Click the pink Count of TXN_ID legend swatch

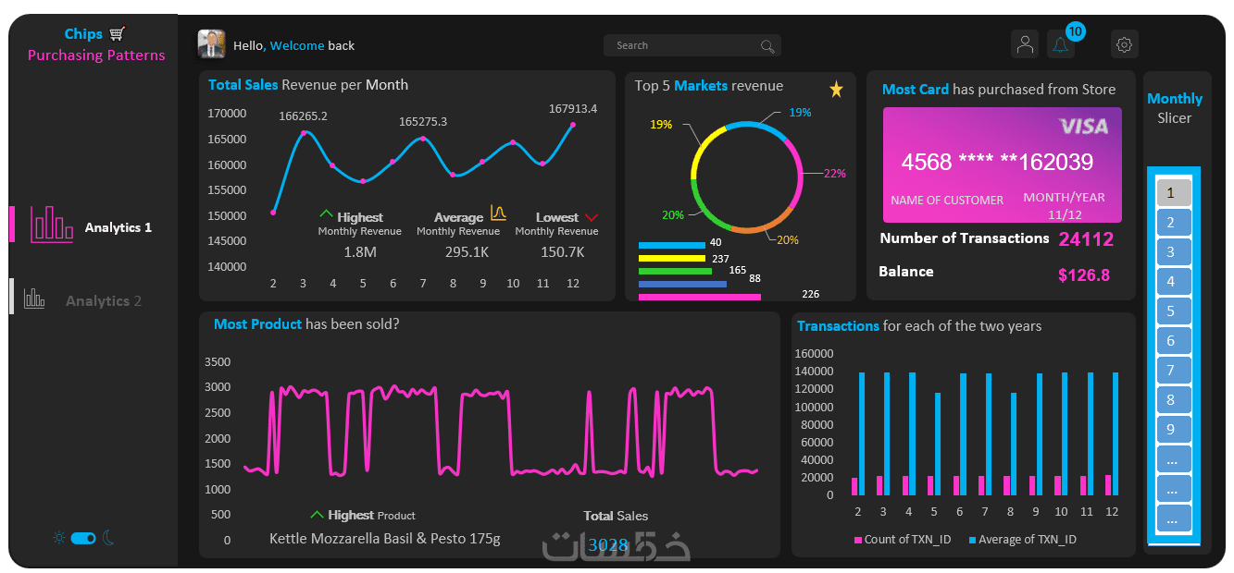[857, 540]
